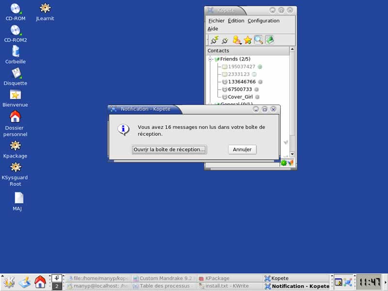This screenshot has width=388, height=291.
Task: Maximize the Kopete main window
Action: point(281,10)
